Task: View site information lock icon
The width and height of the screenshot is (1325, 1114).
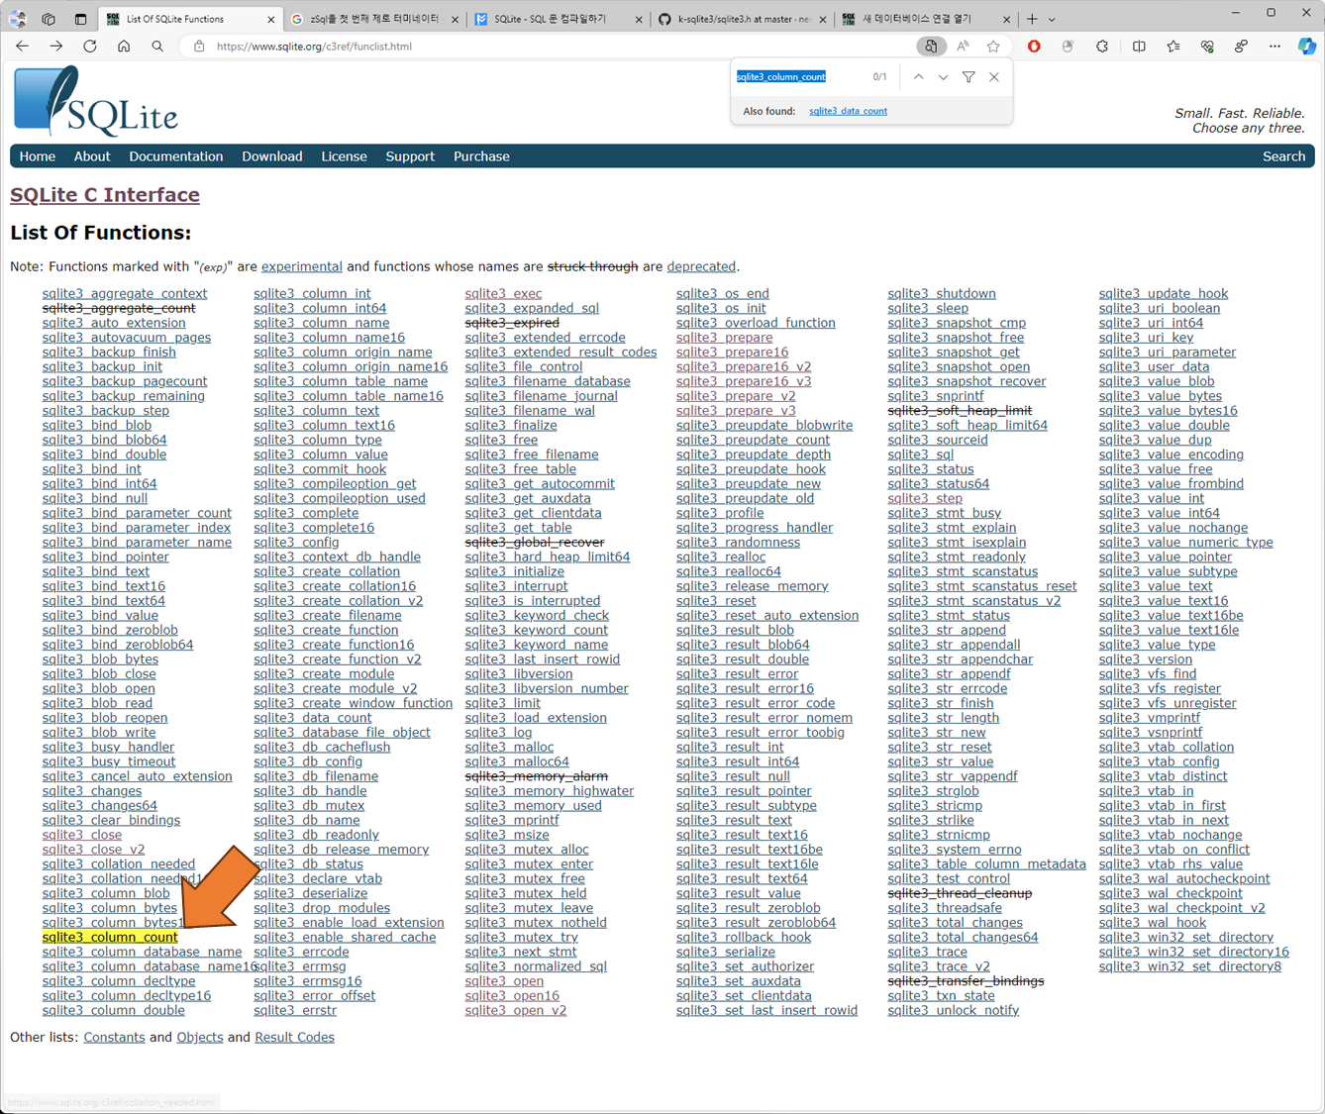Action: tap(199, 47)
